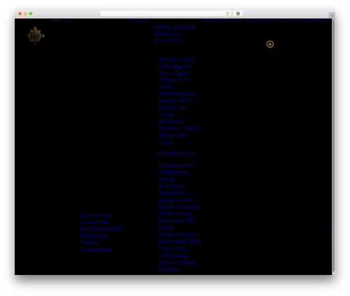This screenshot has width=350, height=296.
Task: Open Primordial Shen Gong: Jing link
Action: coord(180,245)
